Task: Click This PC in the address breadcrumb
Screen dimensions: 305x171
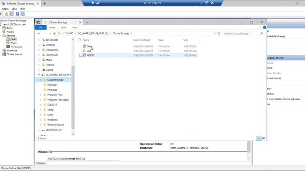Action: pos(69,34)
